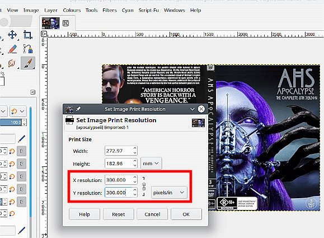This screenshot has width=324, height=238.
Task: Click the printer icon in dialog header
Action: (x=69, y=120)
